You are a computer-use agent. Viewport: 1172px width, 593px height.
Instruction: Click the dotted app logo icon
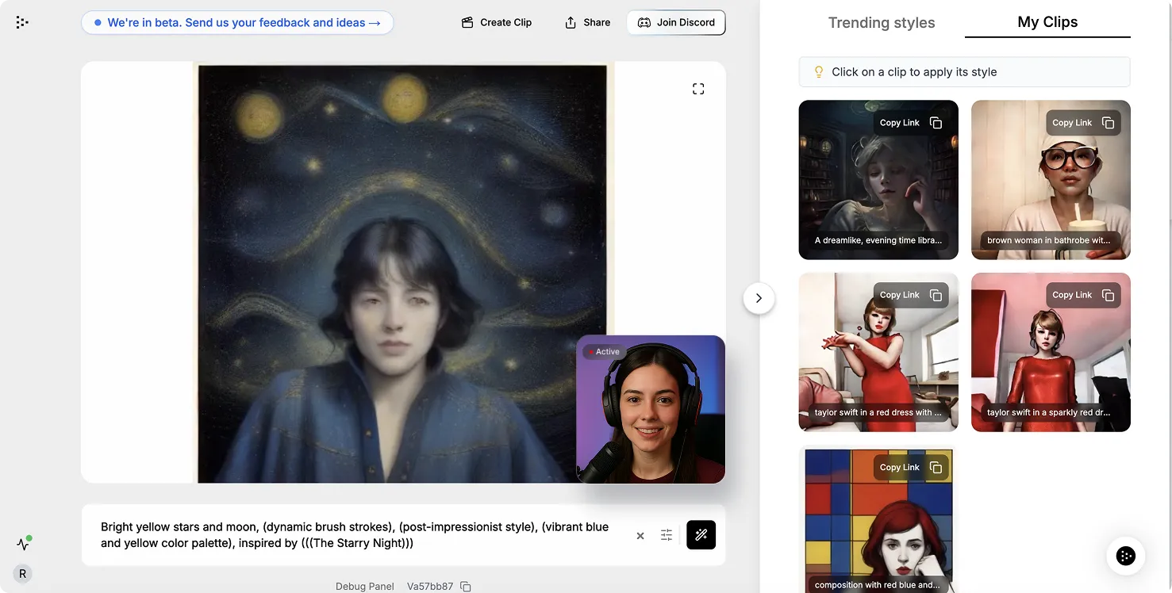tap(22, 22)
